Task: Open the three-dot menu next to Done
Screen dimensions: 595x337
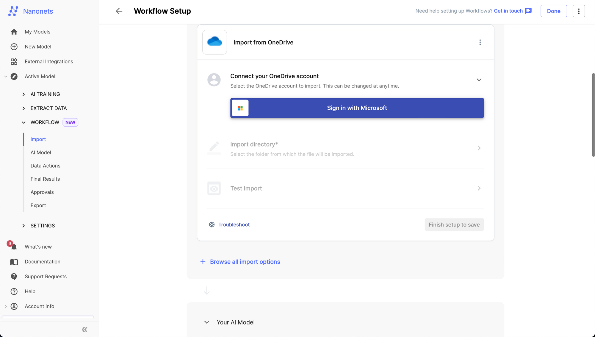Action: click(x=579, y=11)
